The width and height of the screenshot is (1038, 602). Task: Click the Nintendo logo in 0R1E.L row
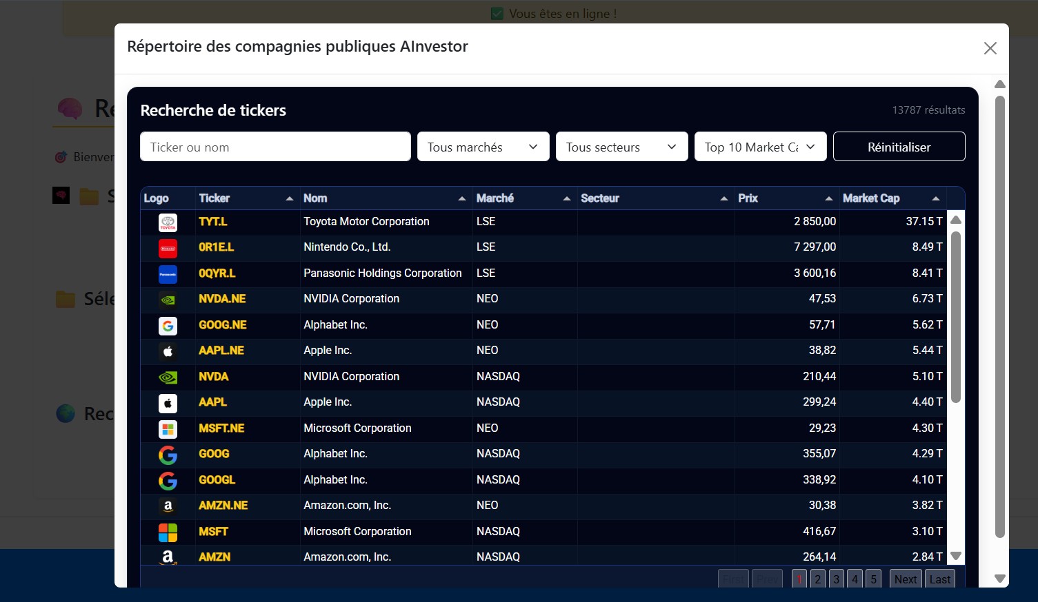point(168,248)
